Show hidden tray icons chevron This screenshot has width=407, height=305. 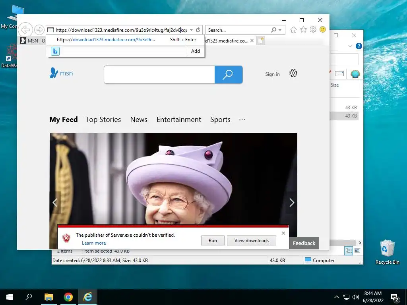click(x=336, y=297)
